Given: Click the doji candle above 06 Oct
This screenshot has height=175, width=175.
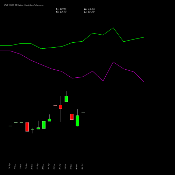Looking at the screenshot, I should coord(83,112).
